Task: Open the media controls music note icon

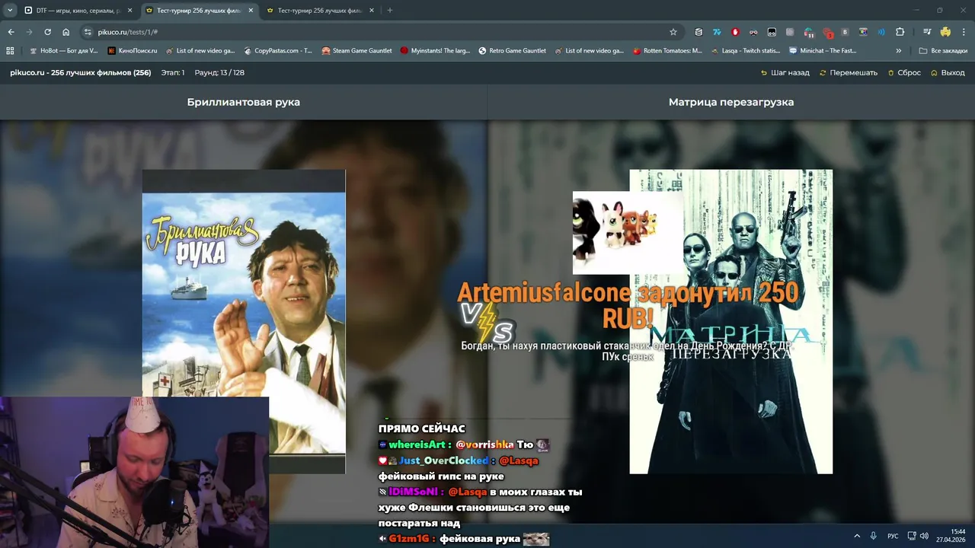Action: point(927,32)
